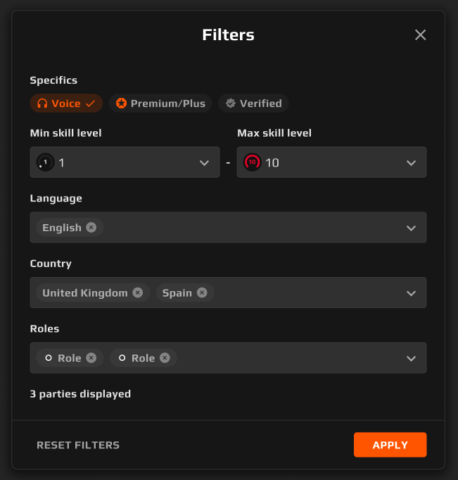The height and width of the screenshot is (480, 458).
Task: Click the red skill level 10 badge icon
Action: coord(252,162)
